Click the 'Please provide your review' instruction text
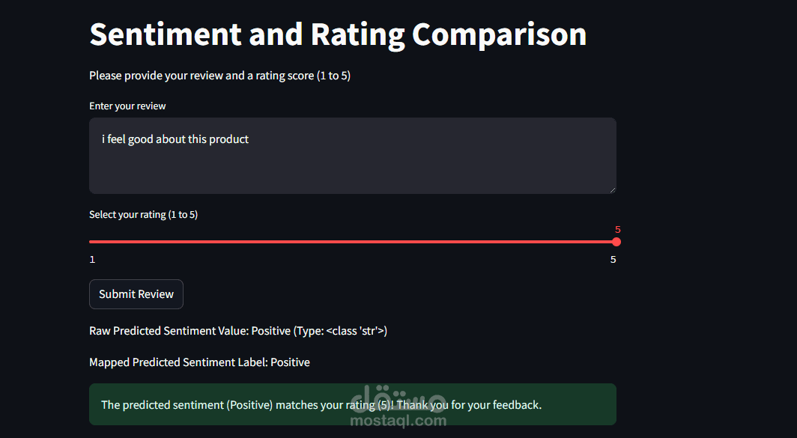This screenshot has width=797, height=438. coord(219,76)
